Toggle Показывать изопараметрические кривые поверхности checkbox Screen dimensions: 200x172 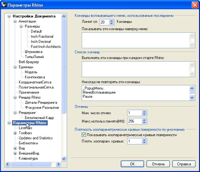(x=84, y=135)
